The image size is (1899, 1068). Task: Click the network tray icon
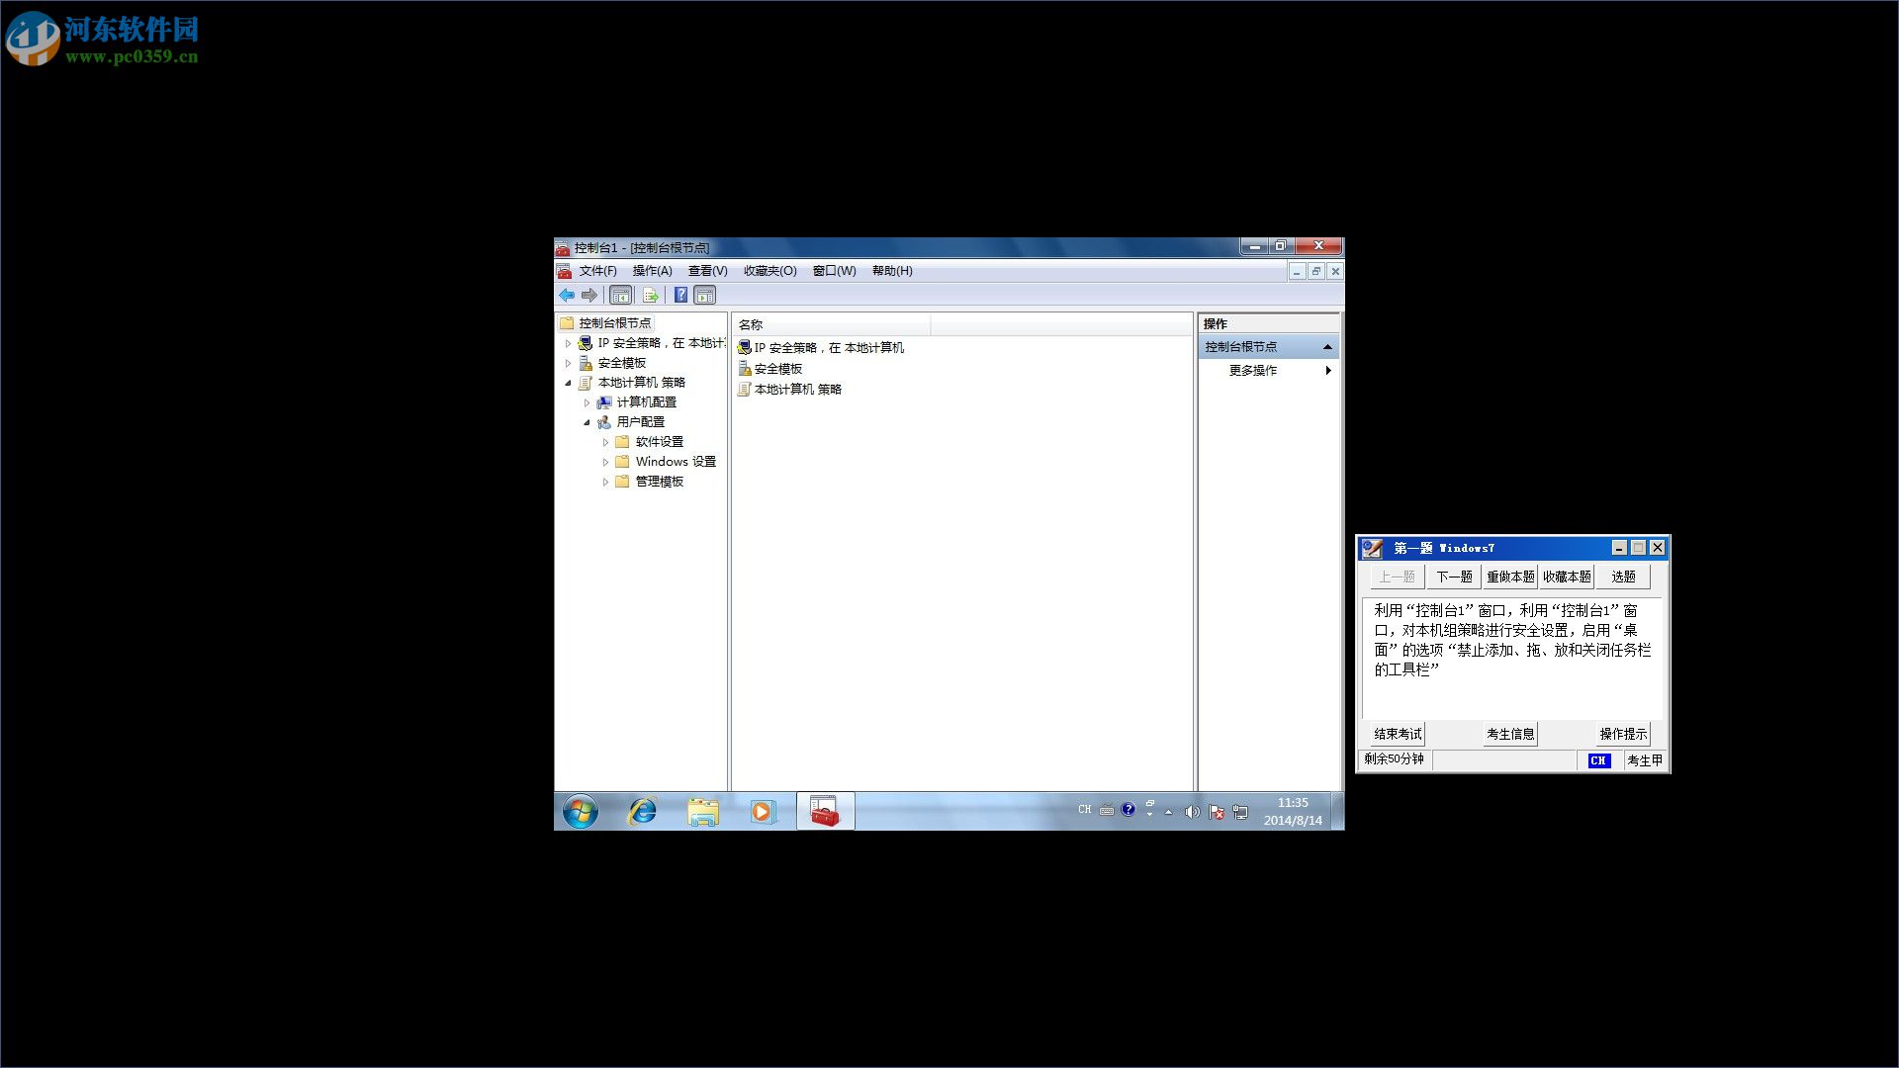1240,812
